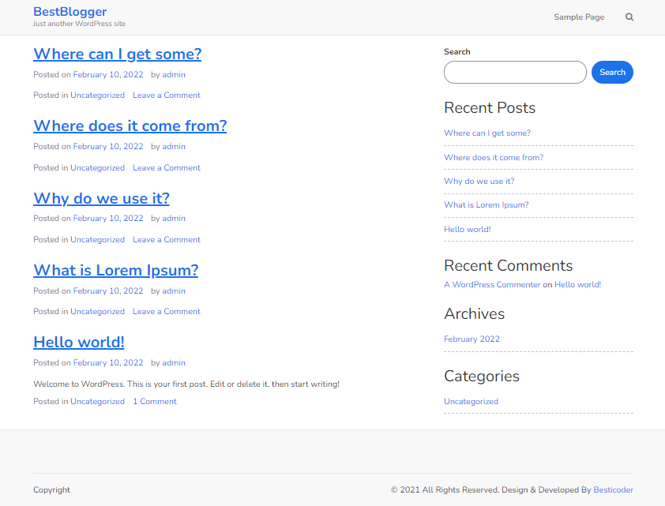Open the February 2022 archive link
This screenshot has width=665, height=506.
[472, 339]
